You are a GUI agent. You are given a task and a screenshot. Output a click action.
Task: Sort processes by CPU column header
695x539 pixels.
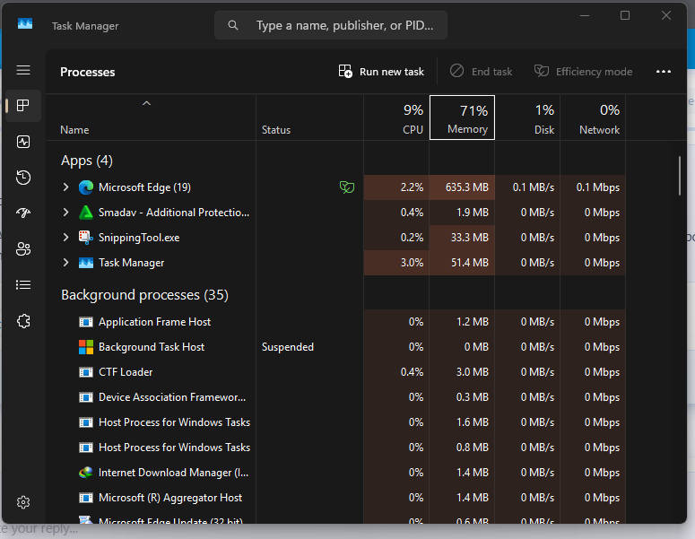point(396,117)
